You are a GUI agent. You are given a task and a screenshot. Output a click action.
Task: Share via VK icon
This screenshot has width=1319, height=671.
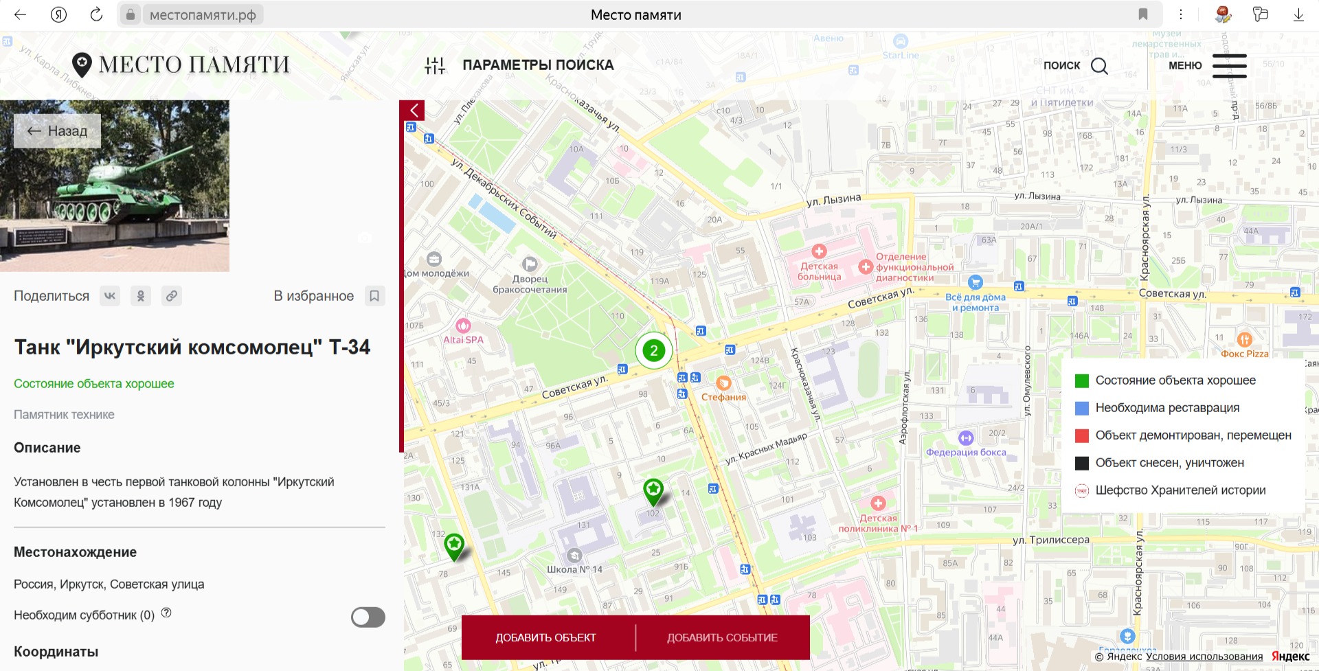coord(110,296)
